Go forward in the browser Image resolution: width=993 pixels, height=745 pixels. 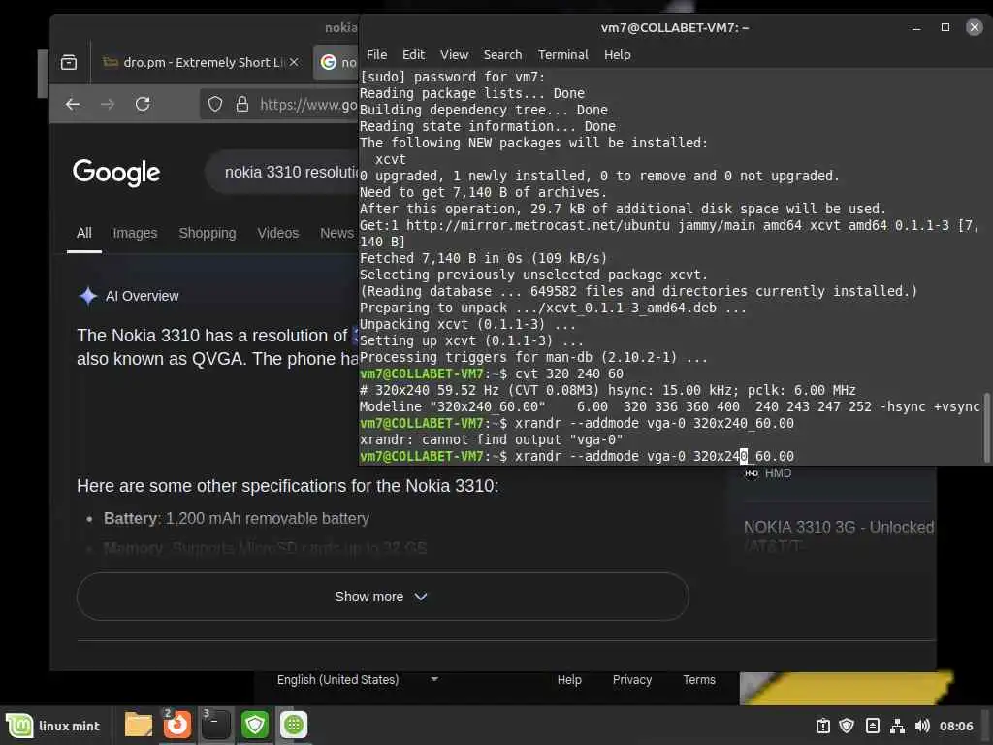108,104
